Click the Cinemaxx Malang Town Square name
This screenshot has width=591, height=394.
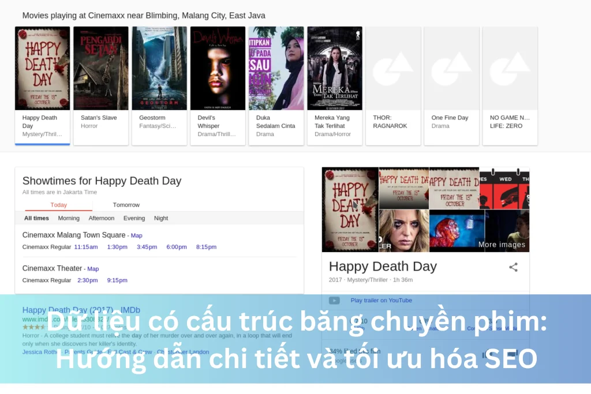coord(74,235)
